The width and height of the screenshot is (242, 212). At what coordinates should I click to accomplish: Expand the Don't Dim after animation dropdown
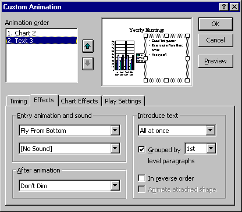115,185
